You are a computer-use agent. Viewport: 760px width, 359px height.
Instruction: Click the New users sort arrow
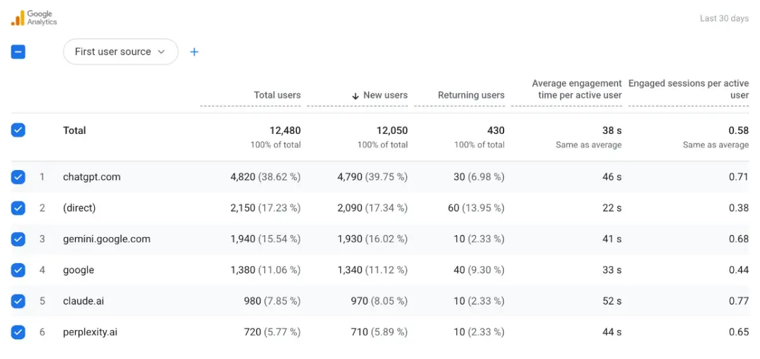355,95
